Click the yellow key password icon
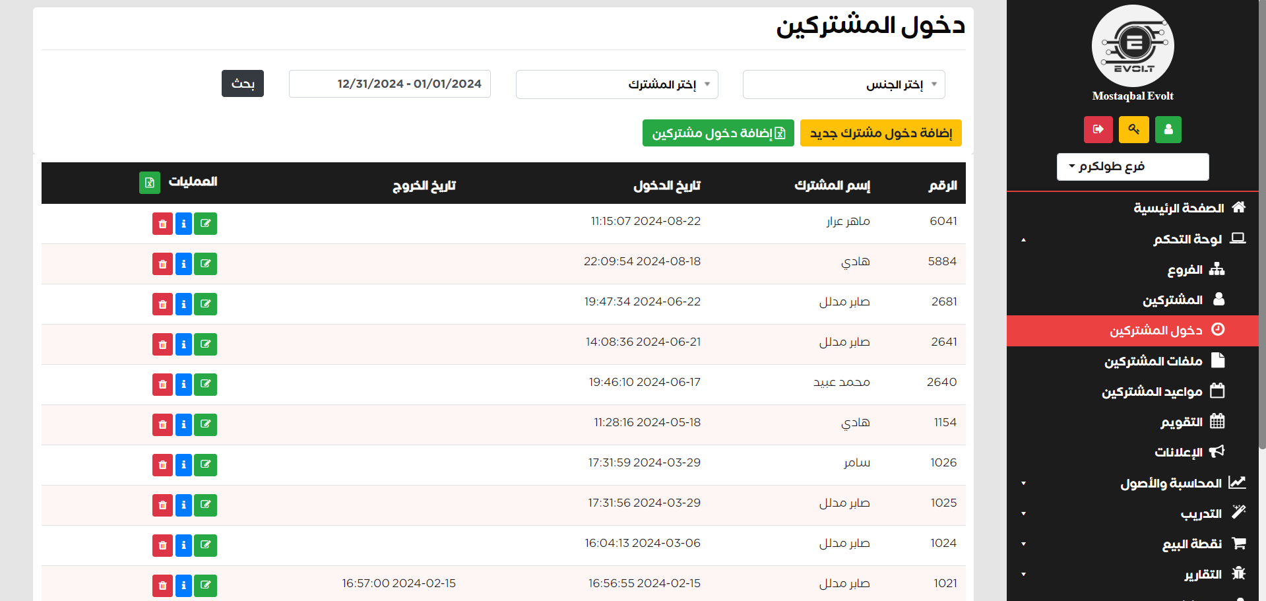Image resolution: width=1266 pixels, height=601 pixels. (1133, 129)
